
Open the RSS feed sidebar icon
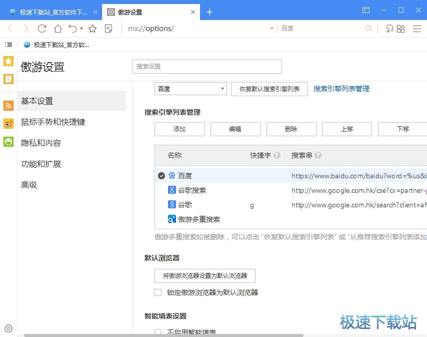tap(8, 106)
